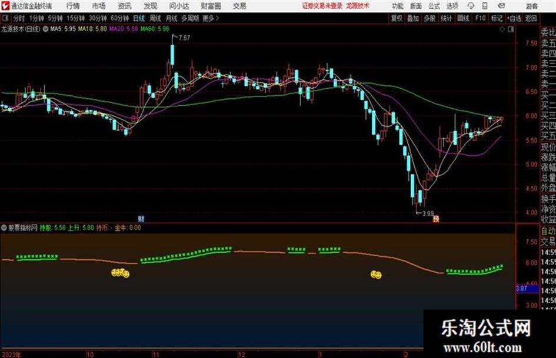Click the 金牛: 0.00 indicator value
Image resolution: width=556 pixels, height=358 pixels.
128,227
